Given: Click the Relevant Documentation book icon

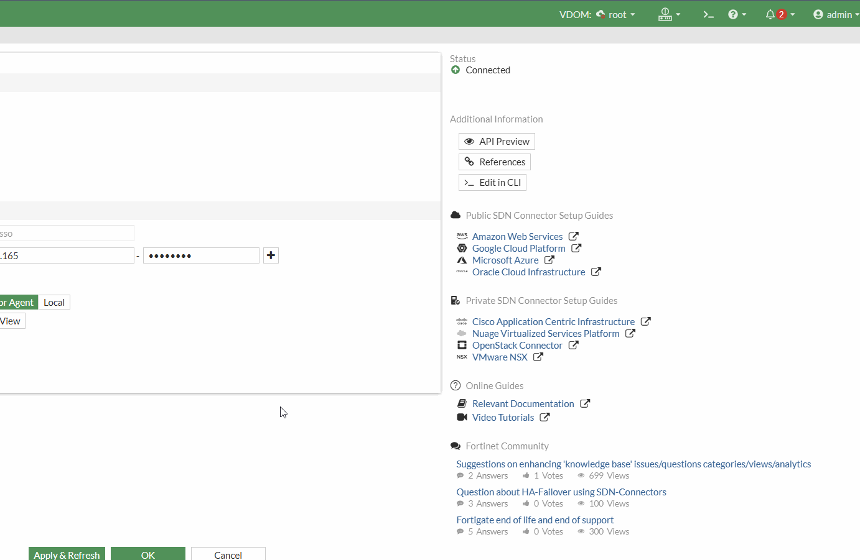Looking at the screenshot, I should (x=462, y=403).
